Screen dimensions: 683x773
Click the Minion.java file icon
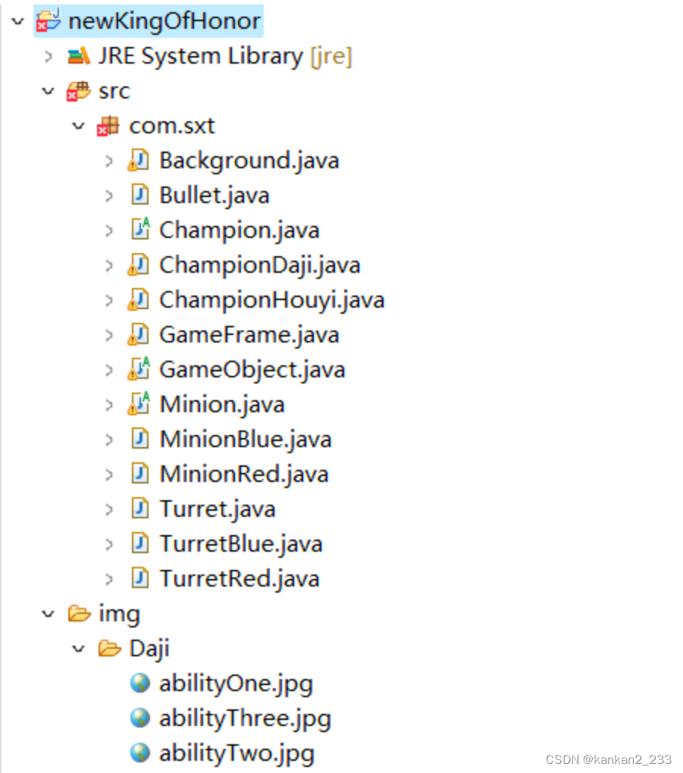139,404
